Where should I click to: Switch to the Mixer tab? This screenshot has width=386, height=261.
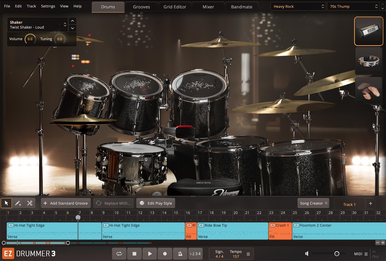coord(208,7)
